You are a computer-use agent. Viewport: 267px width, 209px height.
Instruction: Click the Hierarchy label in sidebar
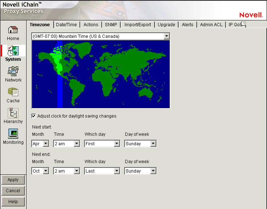tap(13, 122)
